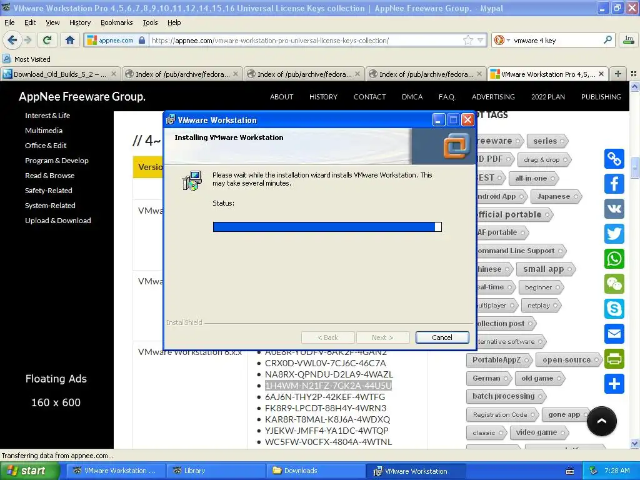
Task: Click the blue plus more-sharing icon
Action: coord(614,384)
